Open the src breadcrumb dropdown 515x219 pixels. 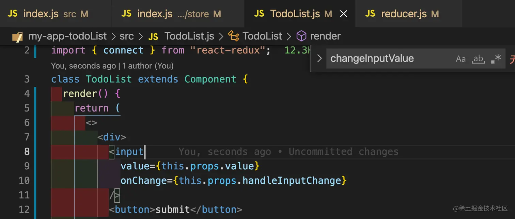tap(126, 36)
